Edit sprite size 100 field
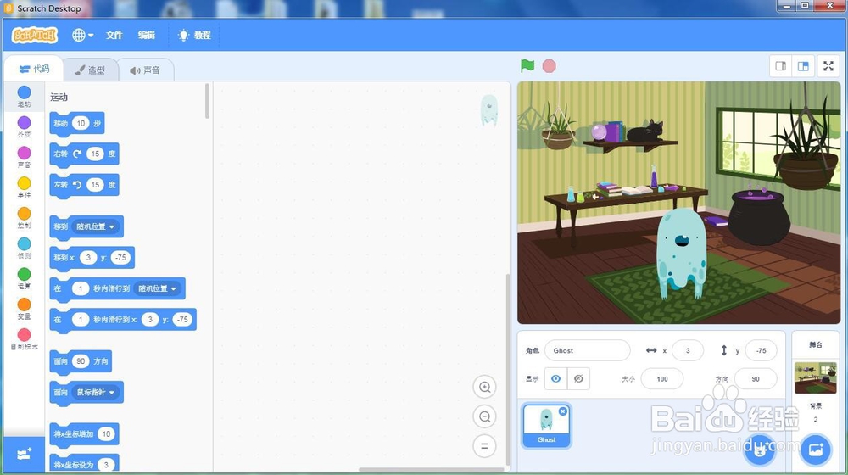848x475 pixels. [662, 378]
